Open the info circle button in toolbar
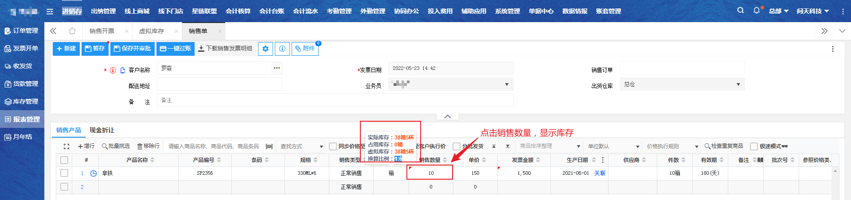 pyautogui.click(x=282, y=49)
